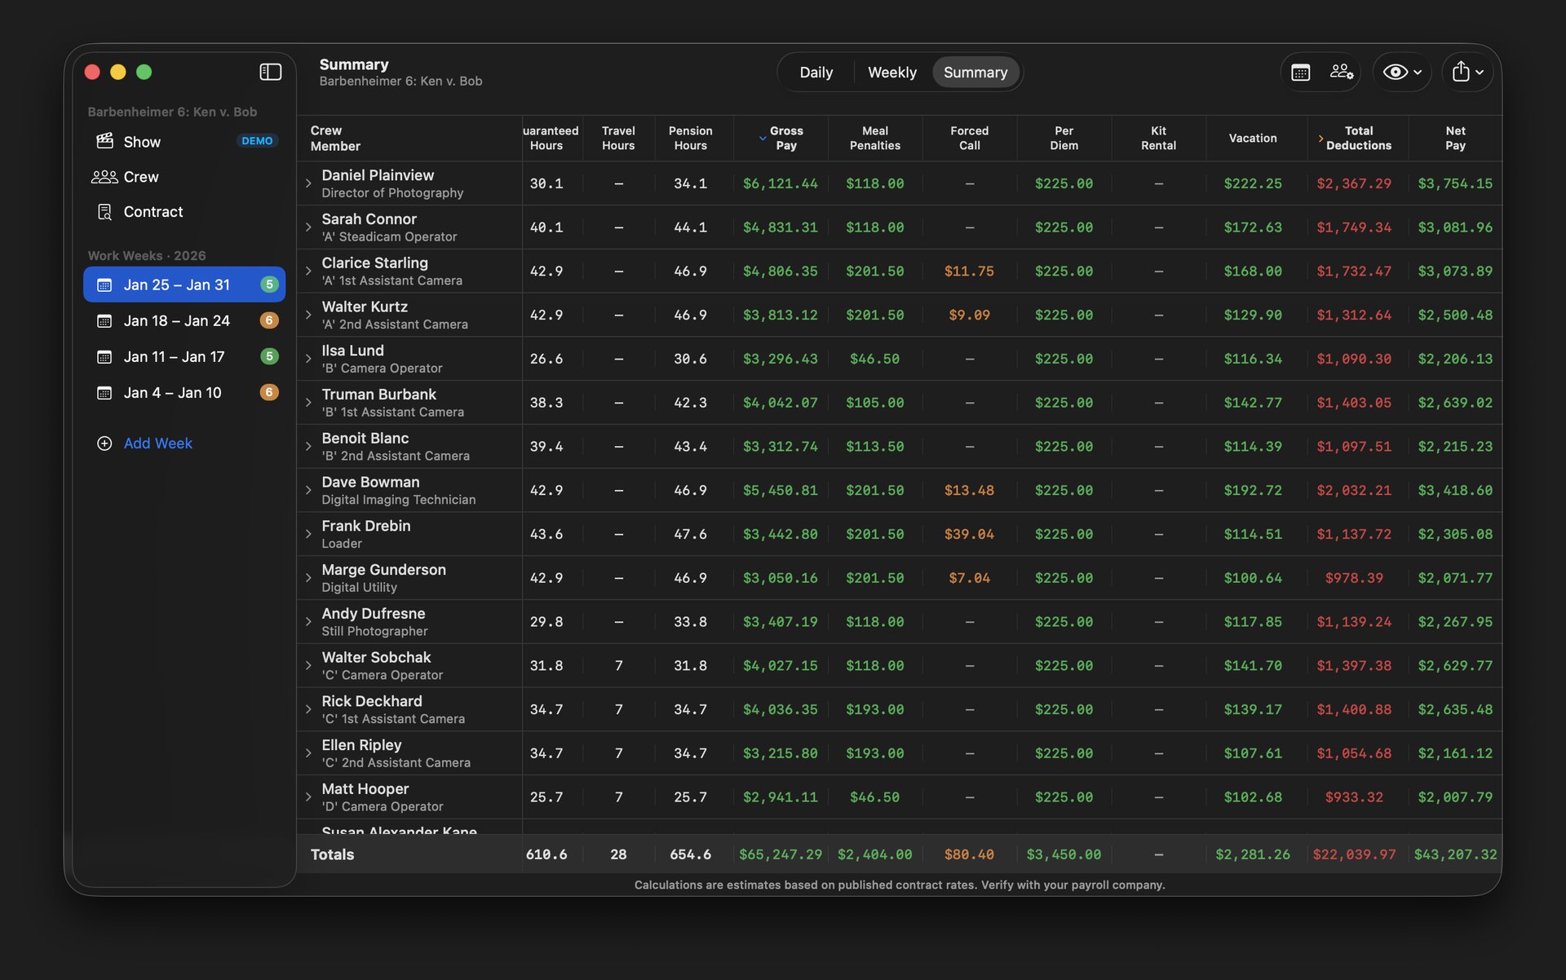
Task: Click calendar icon for Jan 18 – Jan 24
Action: click(x=104, y=320)
